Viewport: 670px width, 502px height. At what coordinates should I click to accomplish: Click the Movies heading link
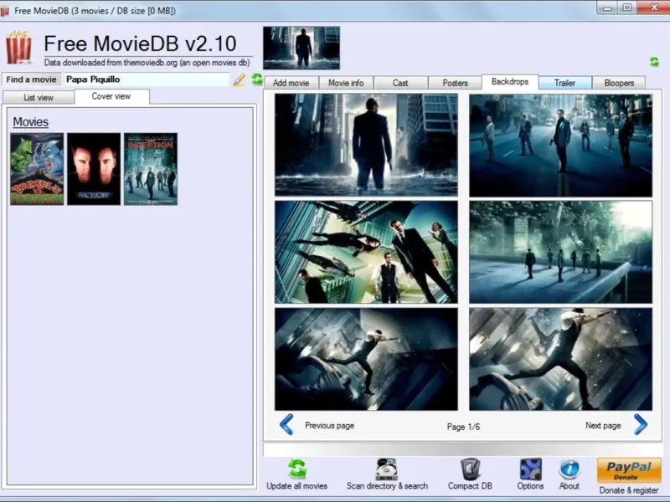(30, 122)
